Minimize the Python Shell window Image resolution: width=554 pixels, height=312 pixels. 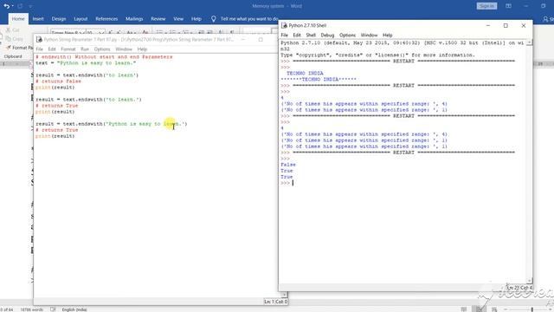click(x=488, y=25)
